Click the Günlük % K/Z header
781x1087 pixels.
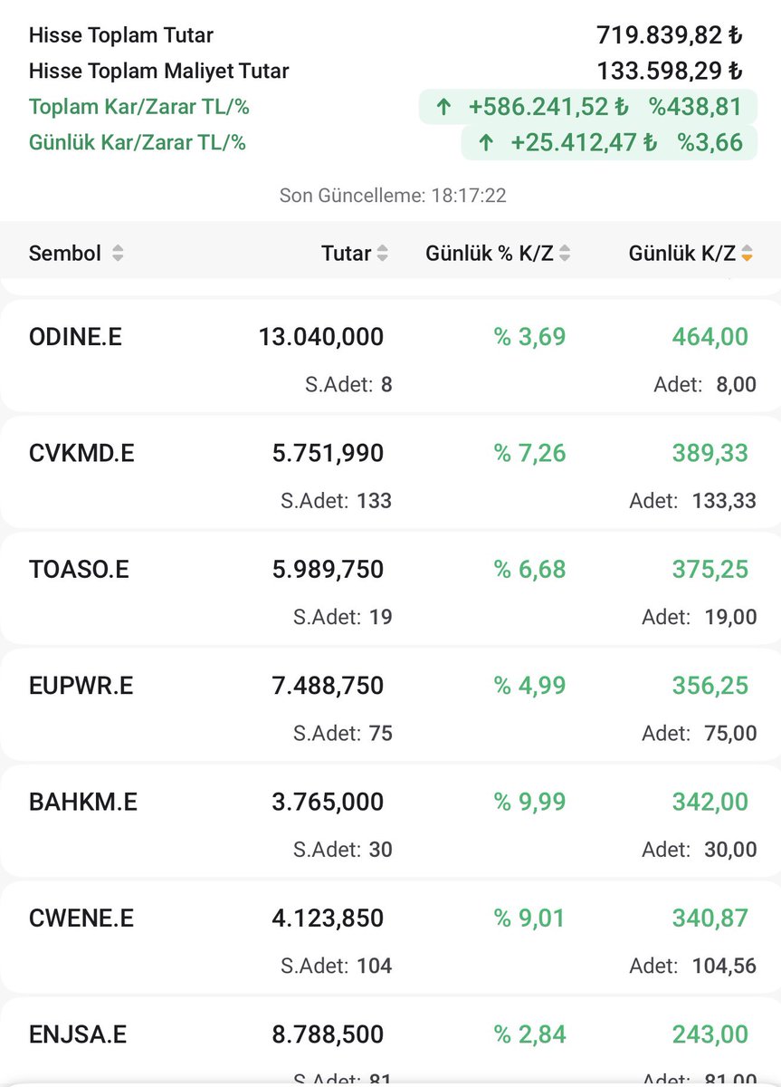[490, 254]
